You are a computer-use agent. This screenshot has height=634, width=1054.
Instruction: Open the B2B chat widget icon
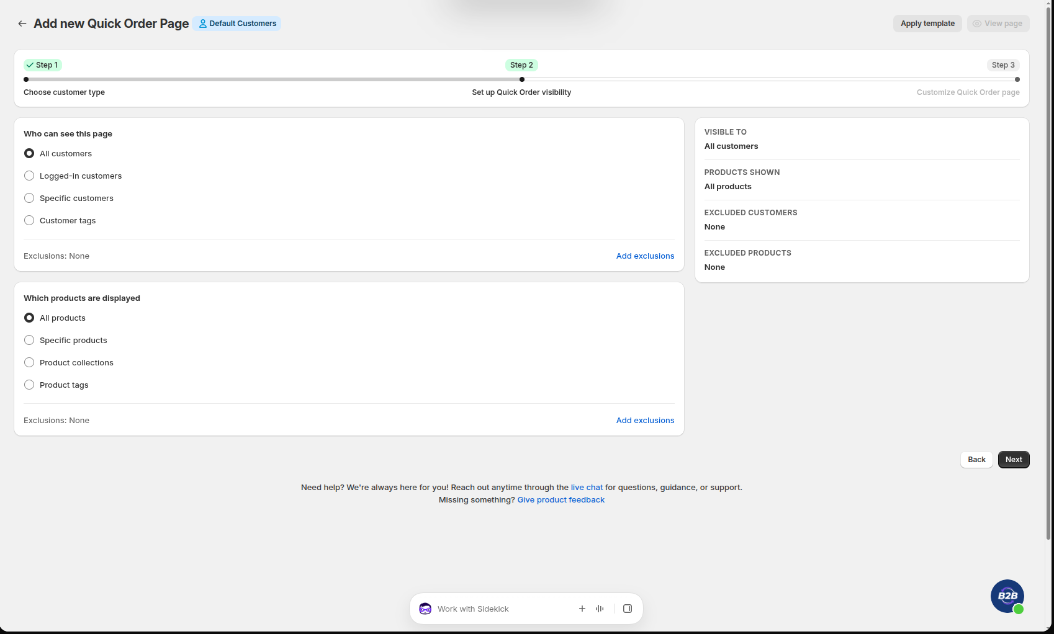1007,596
